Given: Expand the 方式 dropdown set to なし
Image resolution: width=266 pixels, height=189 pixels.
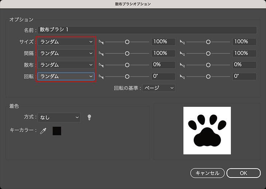Looking at the screenshot, I should [59, 117].
